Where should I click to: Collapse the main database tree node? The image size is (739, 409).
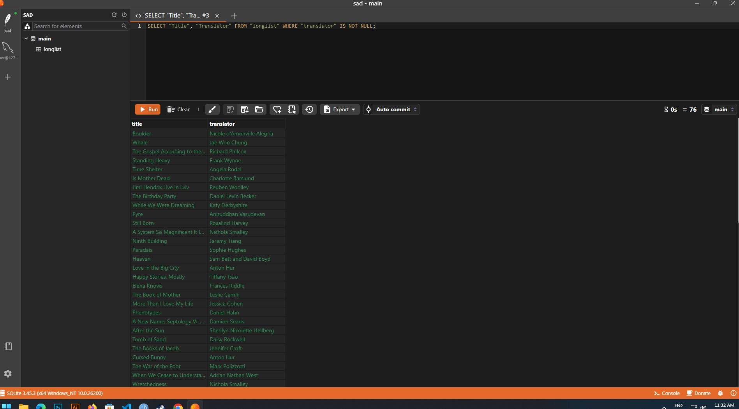[26, 39]
